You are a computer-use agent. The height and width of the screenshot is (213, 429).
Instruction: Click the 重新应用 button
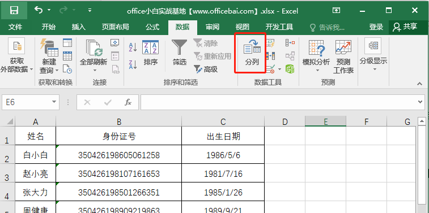point(213,56)
